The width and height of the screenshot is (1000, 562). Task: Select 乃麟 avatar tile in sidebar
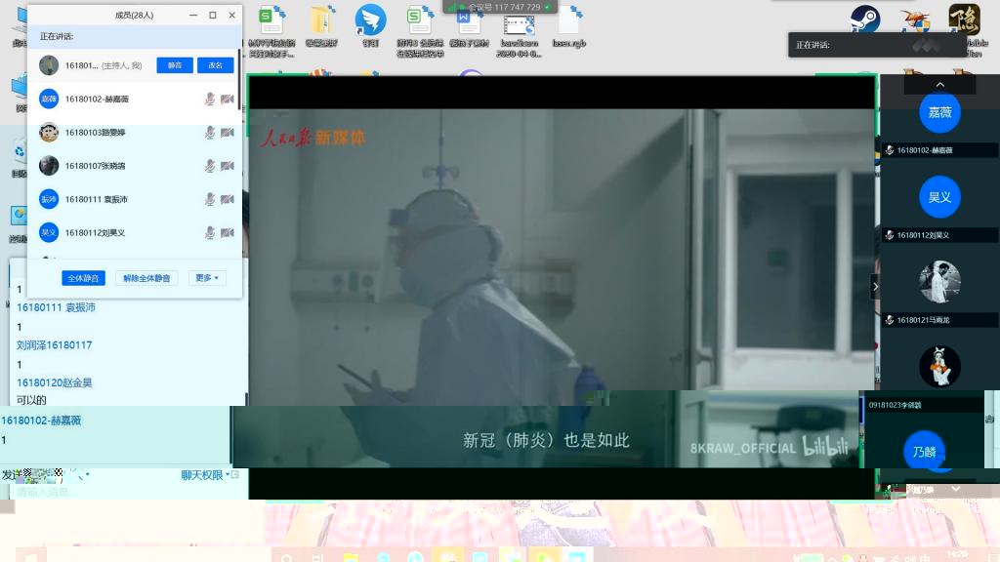925,452
